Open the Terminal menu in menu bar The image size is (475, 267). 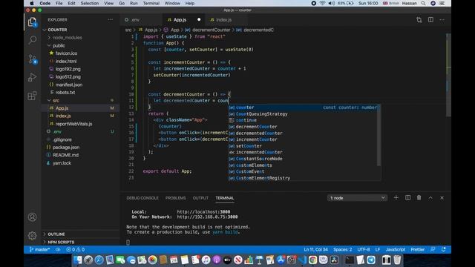click(x=151, y=3)
